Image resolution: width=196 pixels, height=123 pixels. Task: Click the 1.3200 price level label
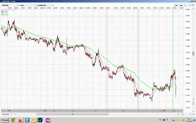(187, 89)
